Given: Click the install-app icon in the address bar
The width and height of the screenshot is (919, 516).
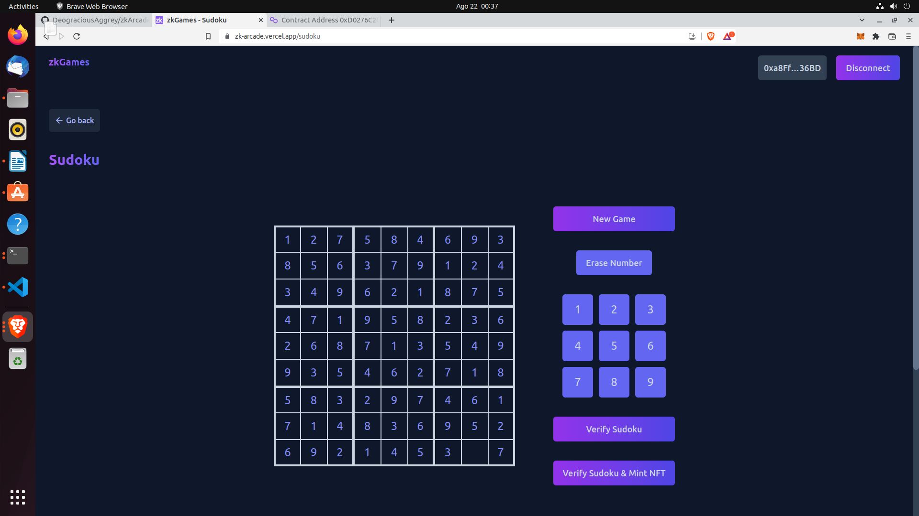Looking at the screenshot, I should pyautogui.click(x=692, y=36).
